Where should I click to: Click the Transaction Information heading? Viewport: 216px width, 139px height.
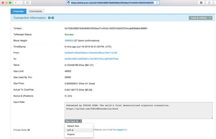pyautogui.click(x=29, y=18)
